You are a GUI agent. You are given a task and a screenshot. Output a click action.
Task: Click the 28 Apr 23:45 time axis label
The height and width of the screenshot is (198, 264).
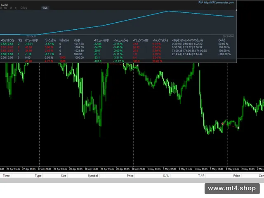point(139,169)
